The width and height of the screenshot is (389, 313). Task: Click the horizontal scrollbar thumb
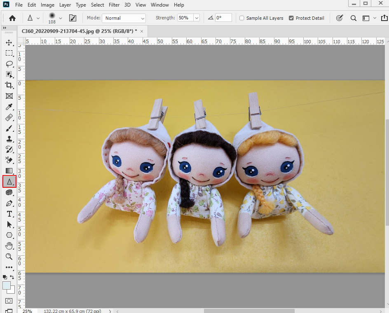coord(249,311)
